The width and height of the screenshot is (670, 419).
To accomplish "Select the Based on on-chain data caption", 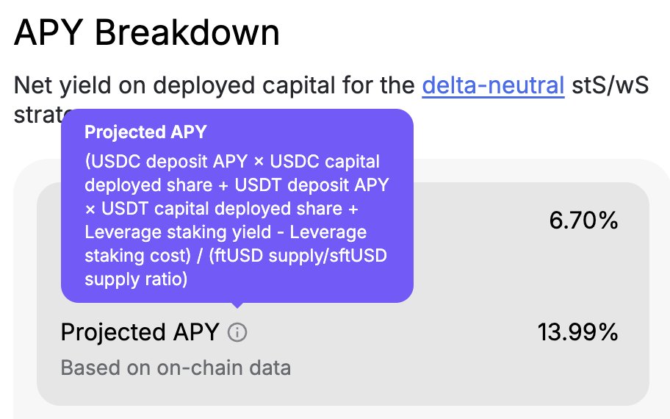I will (x=176, y=368).
